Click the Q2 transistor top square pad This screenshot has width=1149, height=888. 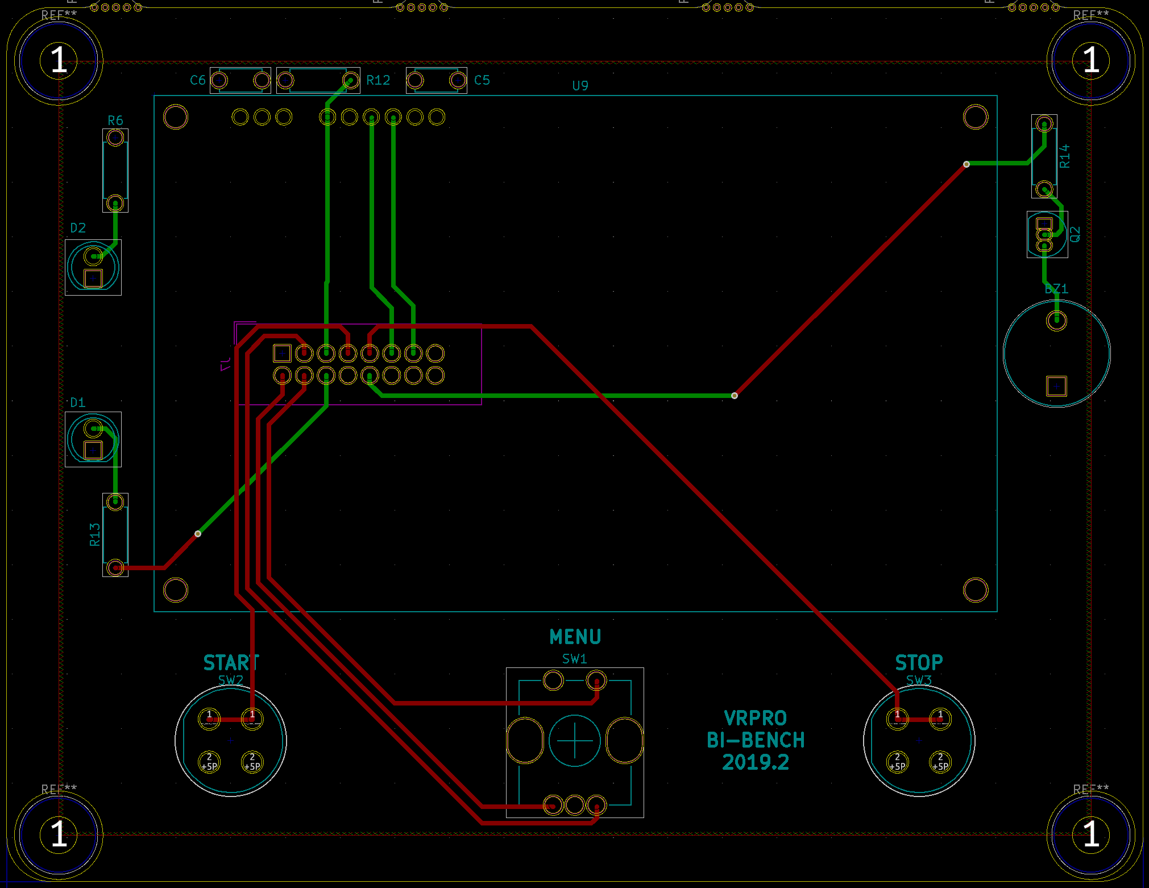1044,223
